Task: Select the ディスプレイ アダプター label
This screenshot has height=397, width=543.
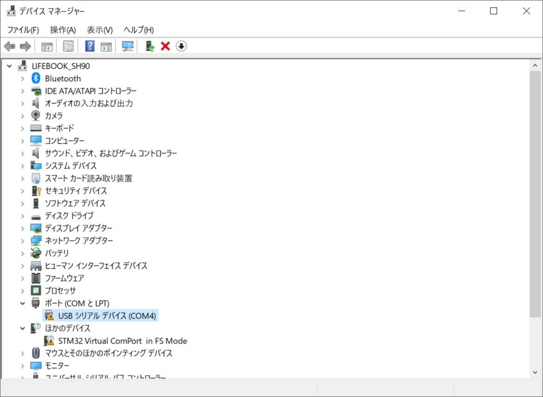Action: coord(78,228)
